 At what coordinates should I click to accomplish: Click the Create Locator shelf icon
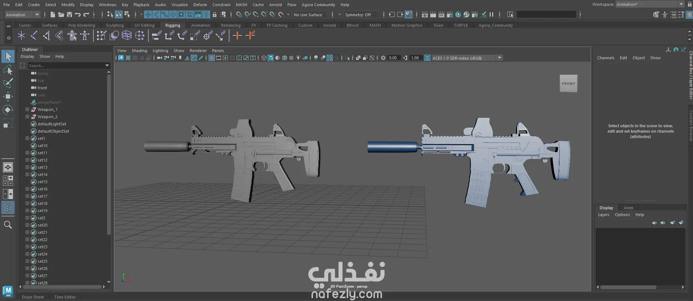(21, 35)
